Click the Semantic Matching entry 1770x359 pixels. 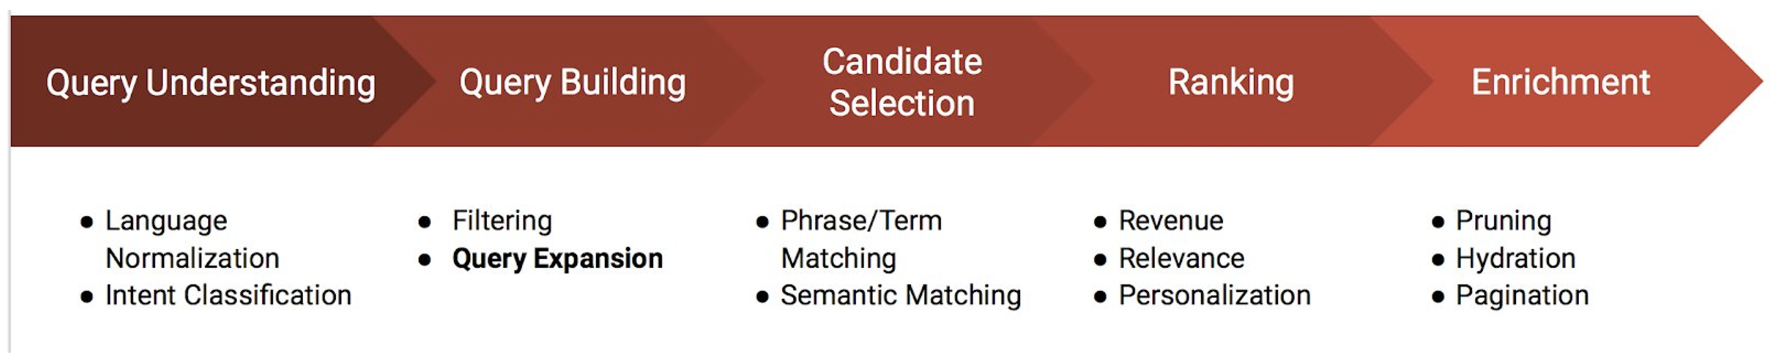click(x=900, y=295)
